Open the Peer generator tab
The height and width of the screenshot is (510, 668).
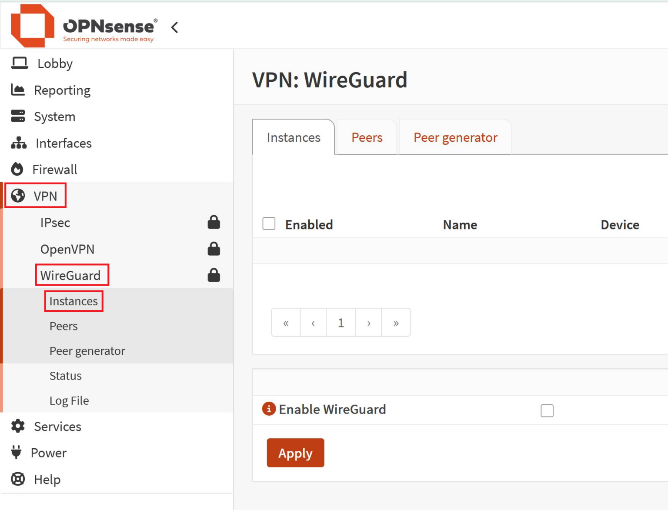(x=455, y=137)
